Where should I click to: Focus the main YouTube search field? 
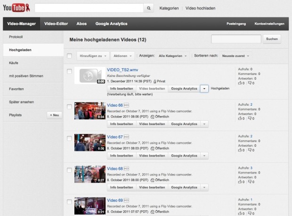tap(89, 8)
